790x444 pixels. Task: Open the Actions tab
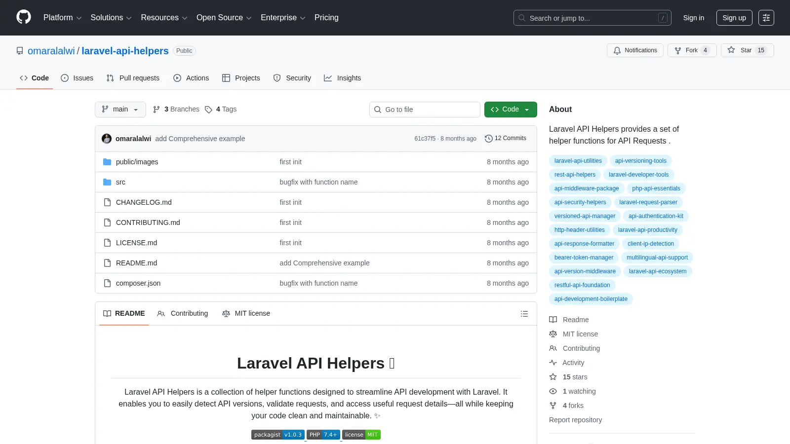pos(191,78)
